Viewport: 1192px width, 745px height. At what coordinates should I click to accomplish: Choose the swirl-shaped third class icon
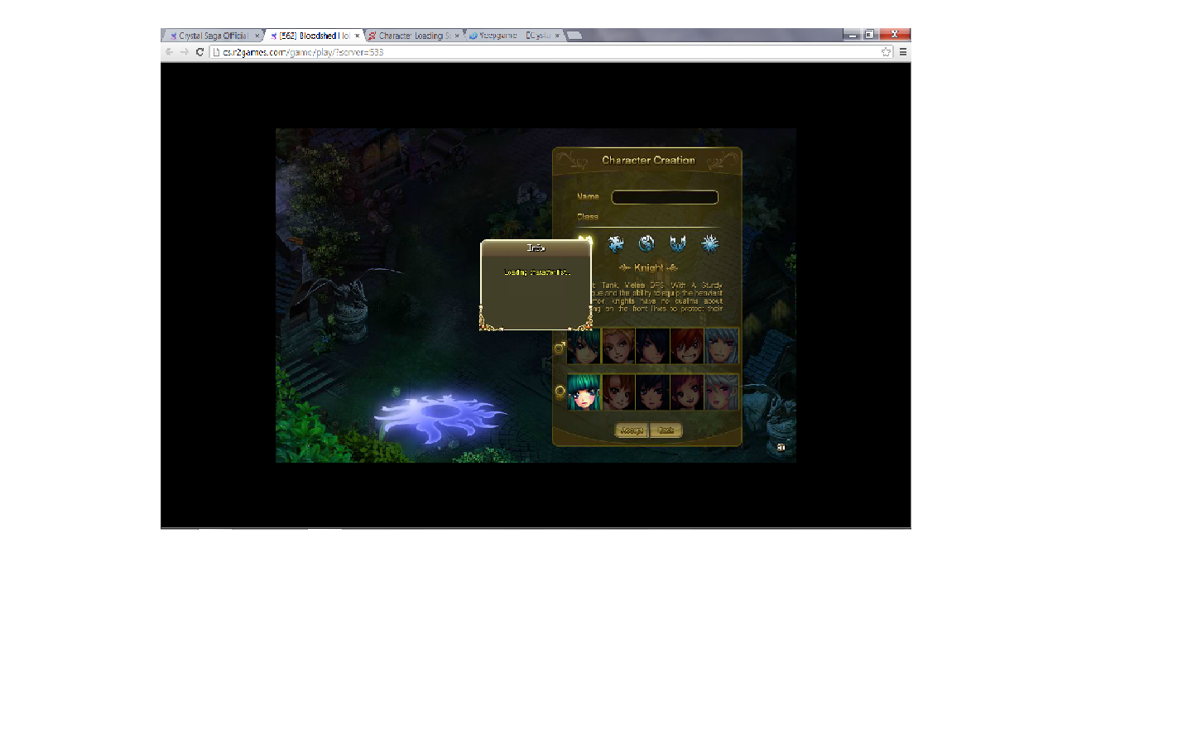[x=646, y=243]
